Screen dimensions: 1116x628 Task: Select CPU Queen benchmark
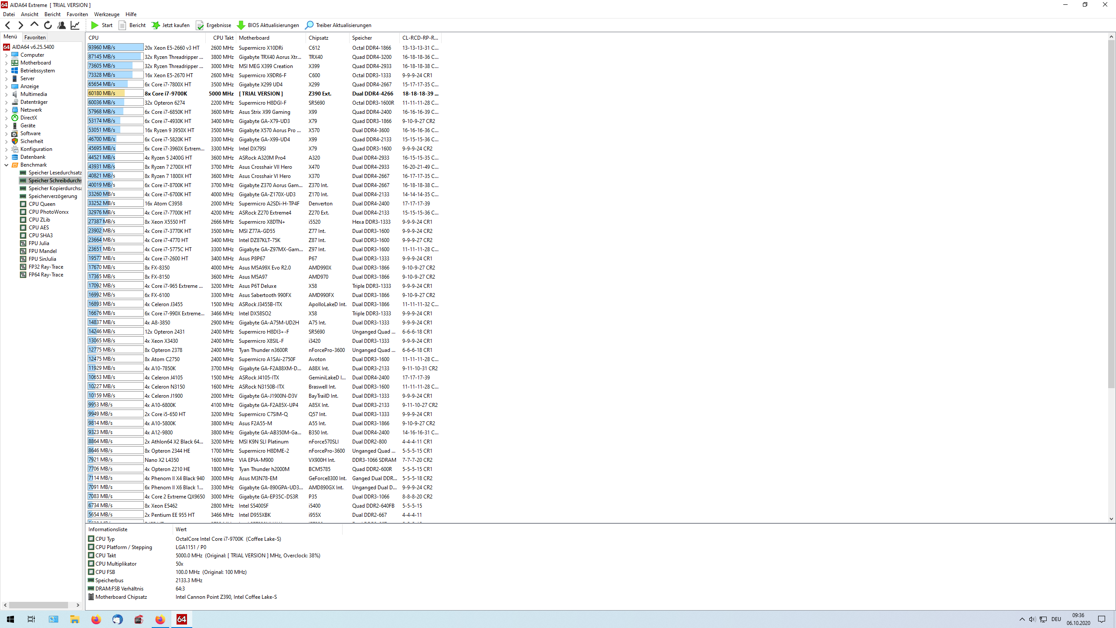click(42, 204)
